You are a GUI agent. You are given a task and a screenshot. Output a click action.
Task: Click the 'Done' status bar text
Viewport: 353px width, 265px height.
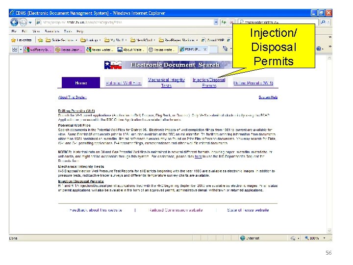pos(13,238)
